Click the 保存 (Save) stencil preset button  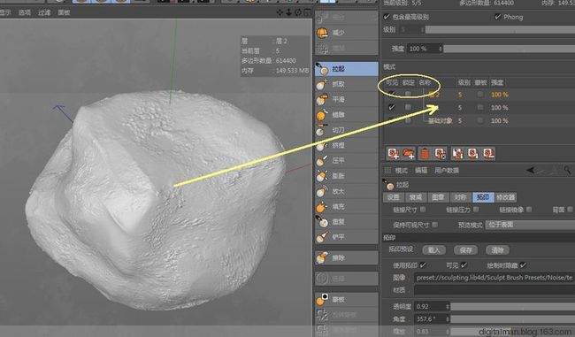(x=465, y=250)
